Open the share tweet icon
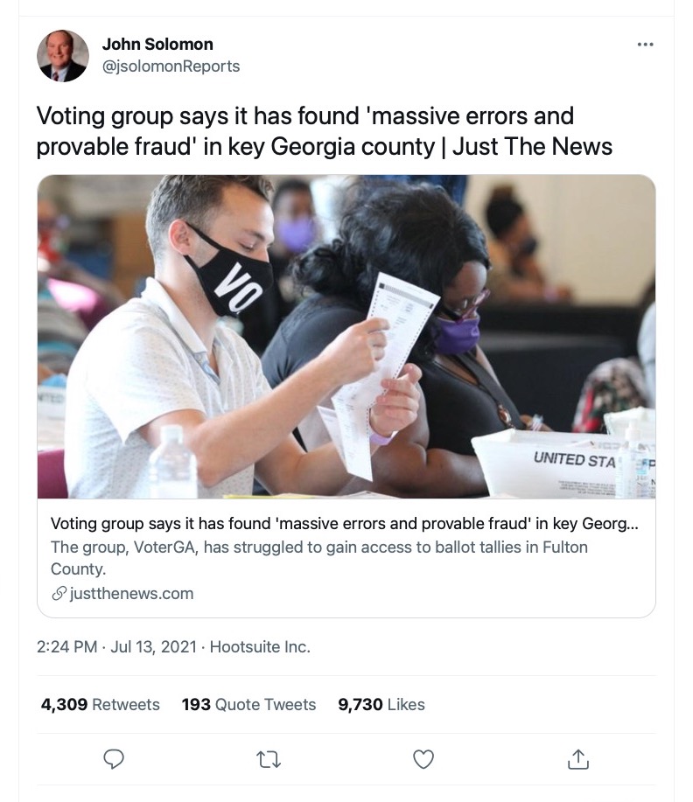 click(x=578, y=760)
